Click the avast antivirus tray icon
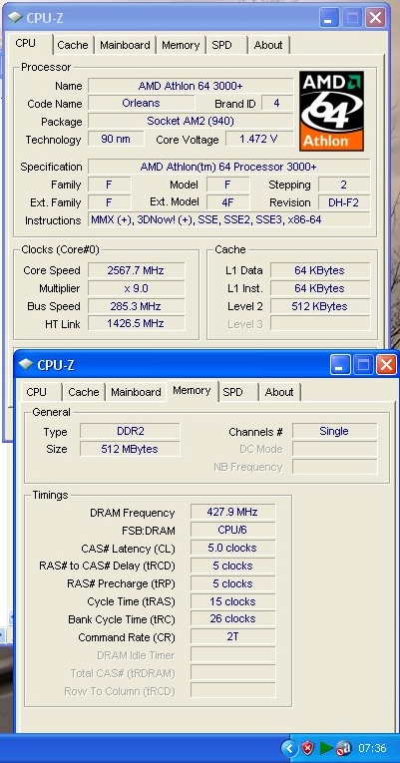 point(343,748)
